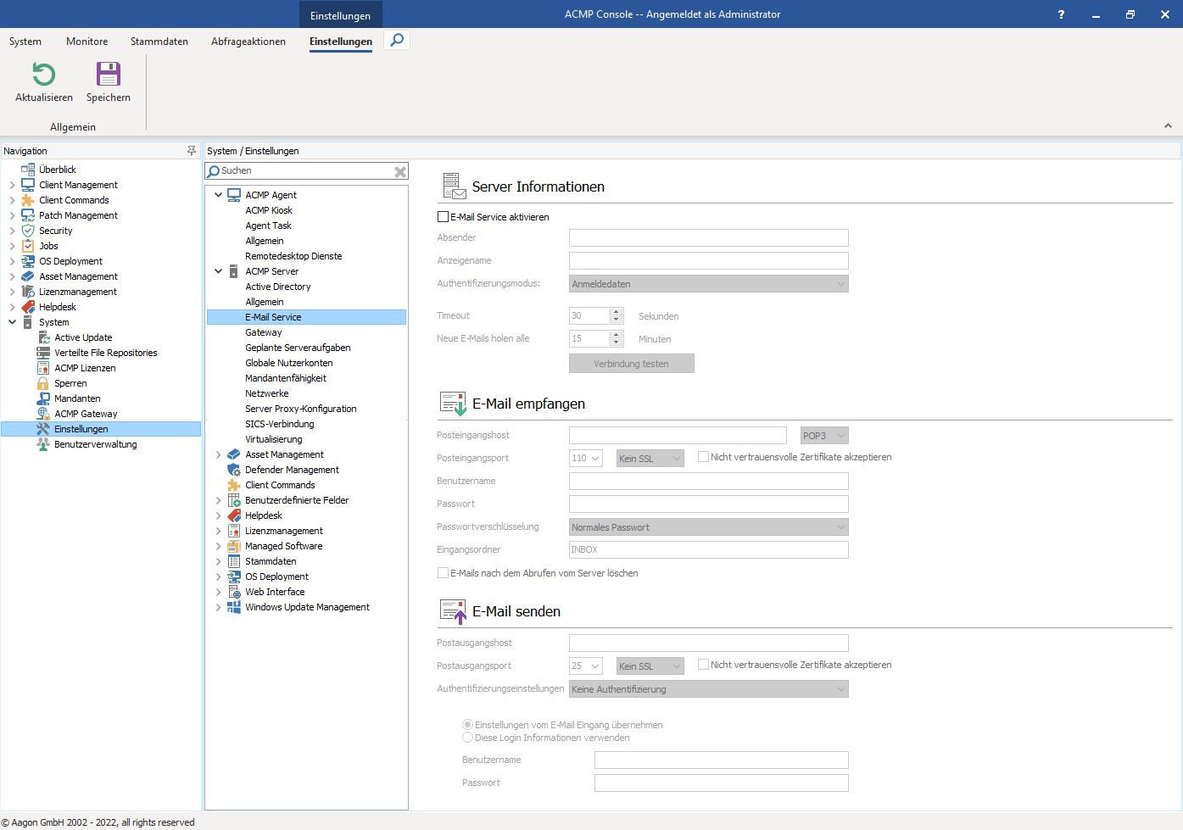Image resolution: width=1183 pixels, height=830 pixels.
Task: Toggle untrusted certificates checkbox for Postausgangsport
Action: [x=703, y=665]
